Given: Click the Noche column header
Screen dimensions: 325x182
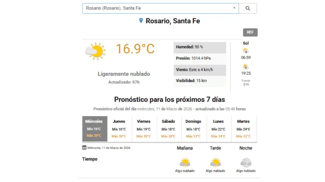Looking at the screenshot, I should [246, 148].
